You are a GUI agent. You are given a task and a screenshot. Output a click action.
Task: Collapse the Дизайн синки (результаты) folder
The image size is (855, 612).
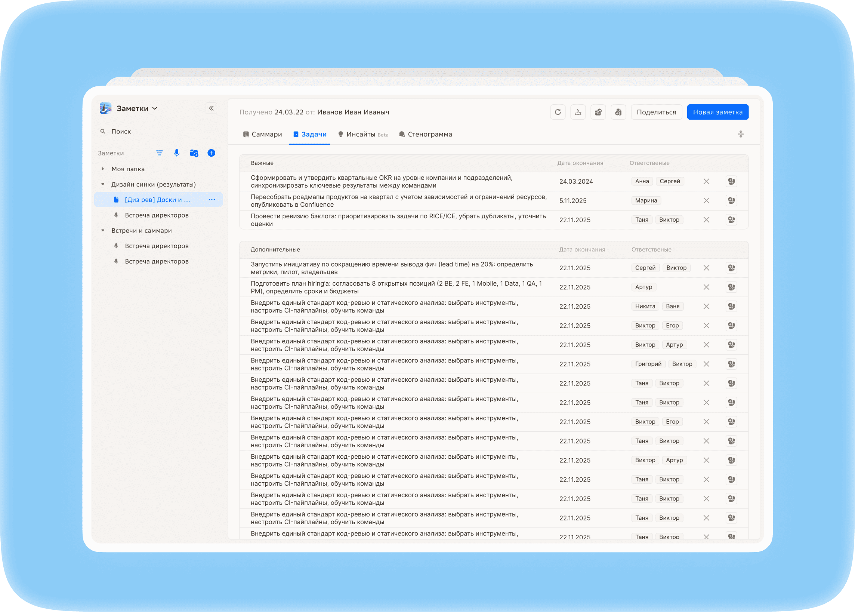[102, 185]
